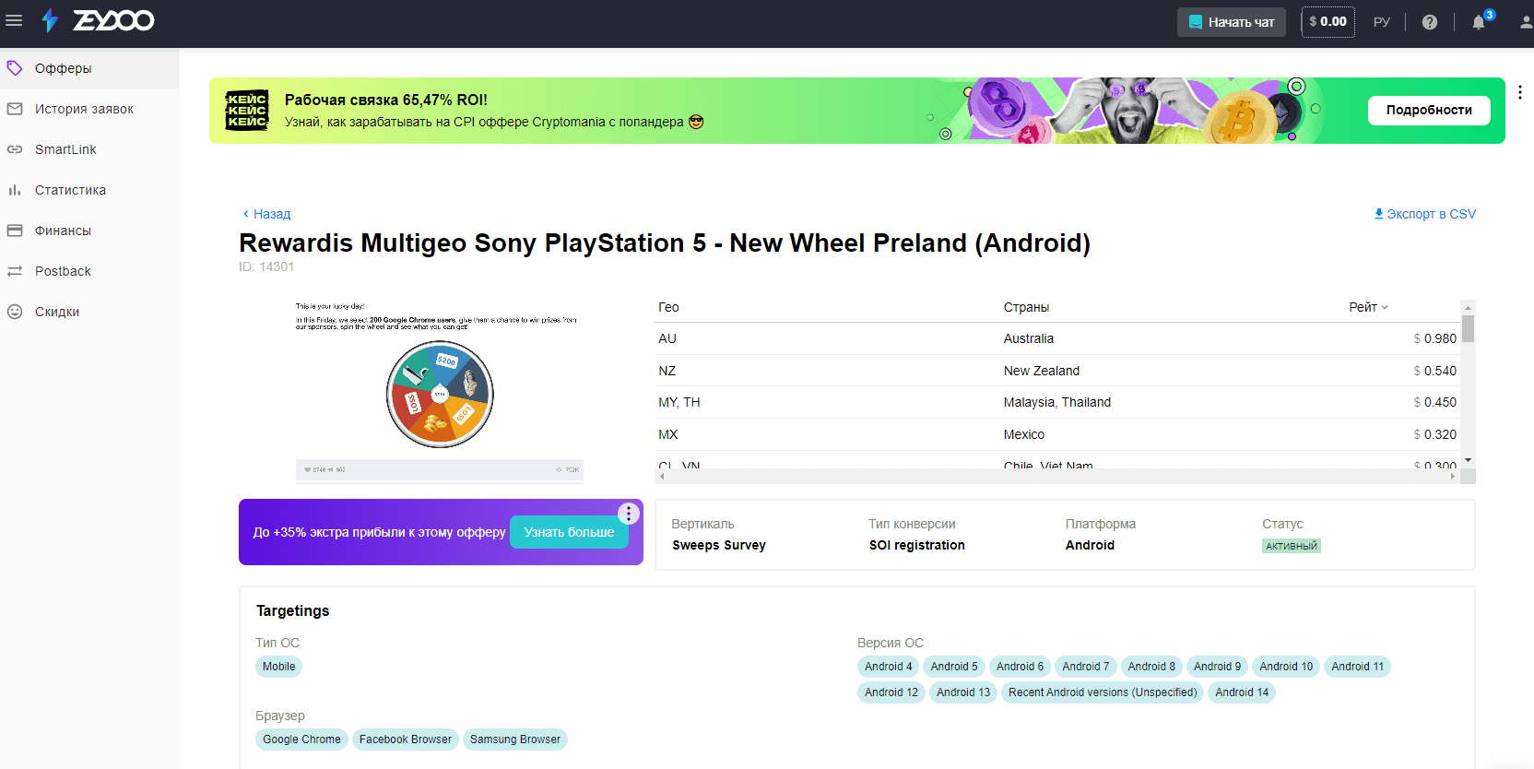The width and height of the screenshot is (1534, 769).
Task: Open Postback settings
Action: [x=89, y=271]
